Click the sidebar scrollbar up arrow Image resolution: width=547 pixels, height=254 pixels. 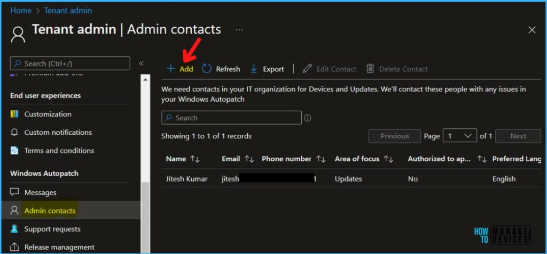click(x=145, y=80)
